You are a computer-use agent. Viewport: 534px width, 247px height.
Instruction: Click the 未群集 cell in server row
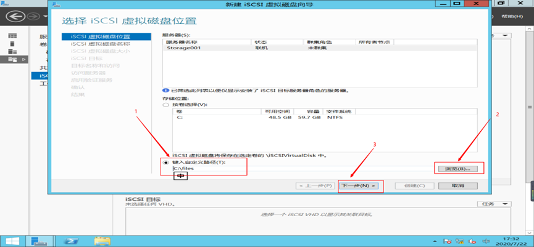click(317, 48)
